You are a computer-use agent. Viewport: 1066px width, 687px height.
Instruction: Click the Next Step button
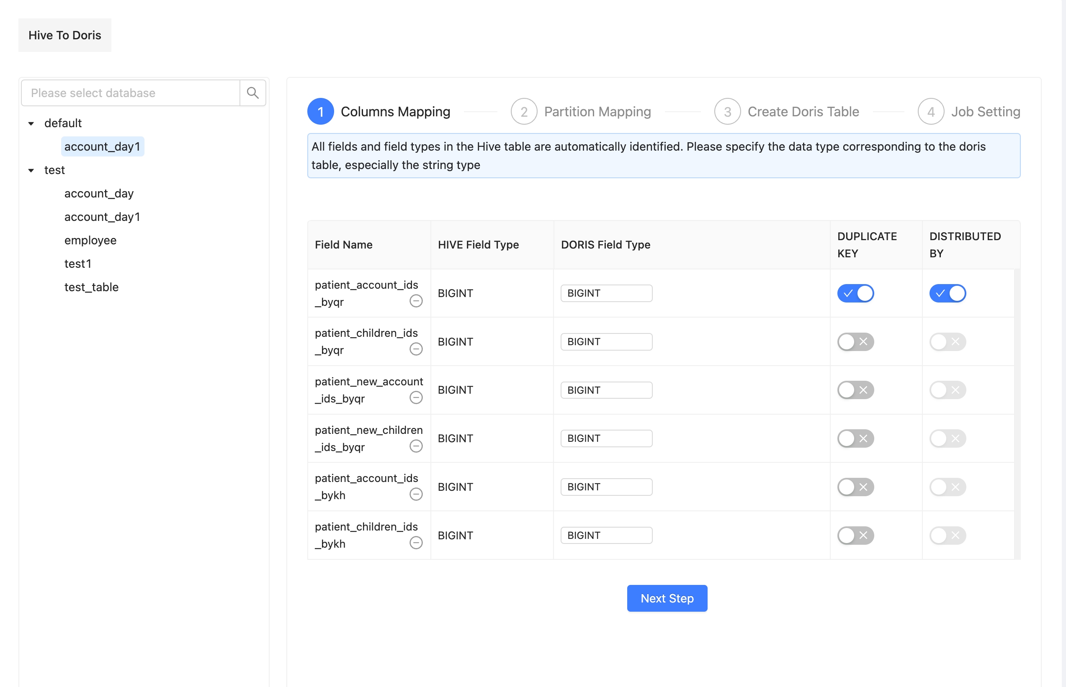tap(667, 598)
